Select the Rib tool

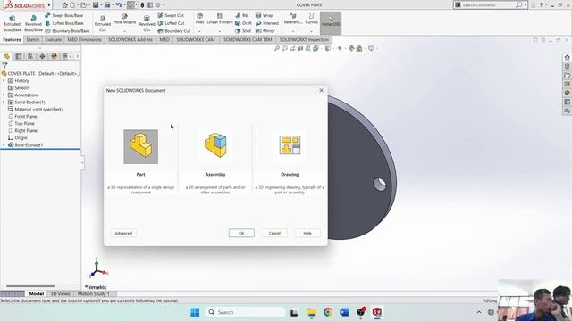tap(242, 16)
